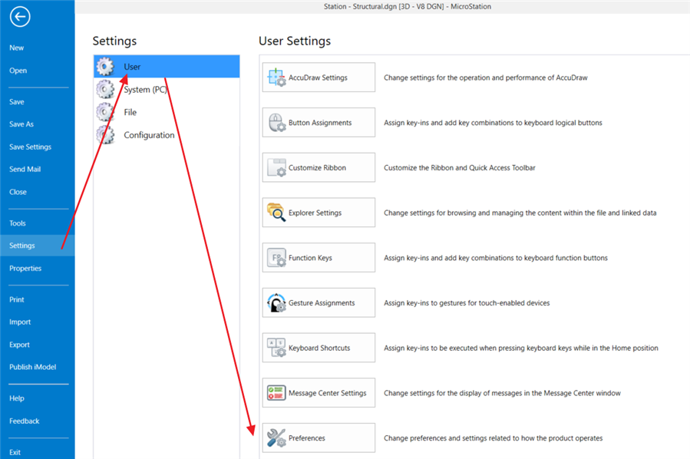
Task: Select the Function Keys icon
Action: [x=276, y=258]
